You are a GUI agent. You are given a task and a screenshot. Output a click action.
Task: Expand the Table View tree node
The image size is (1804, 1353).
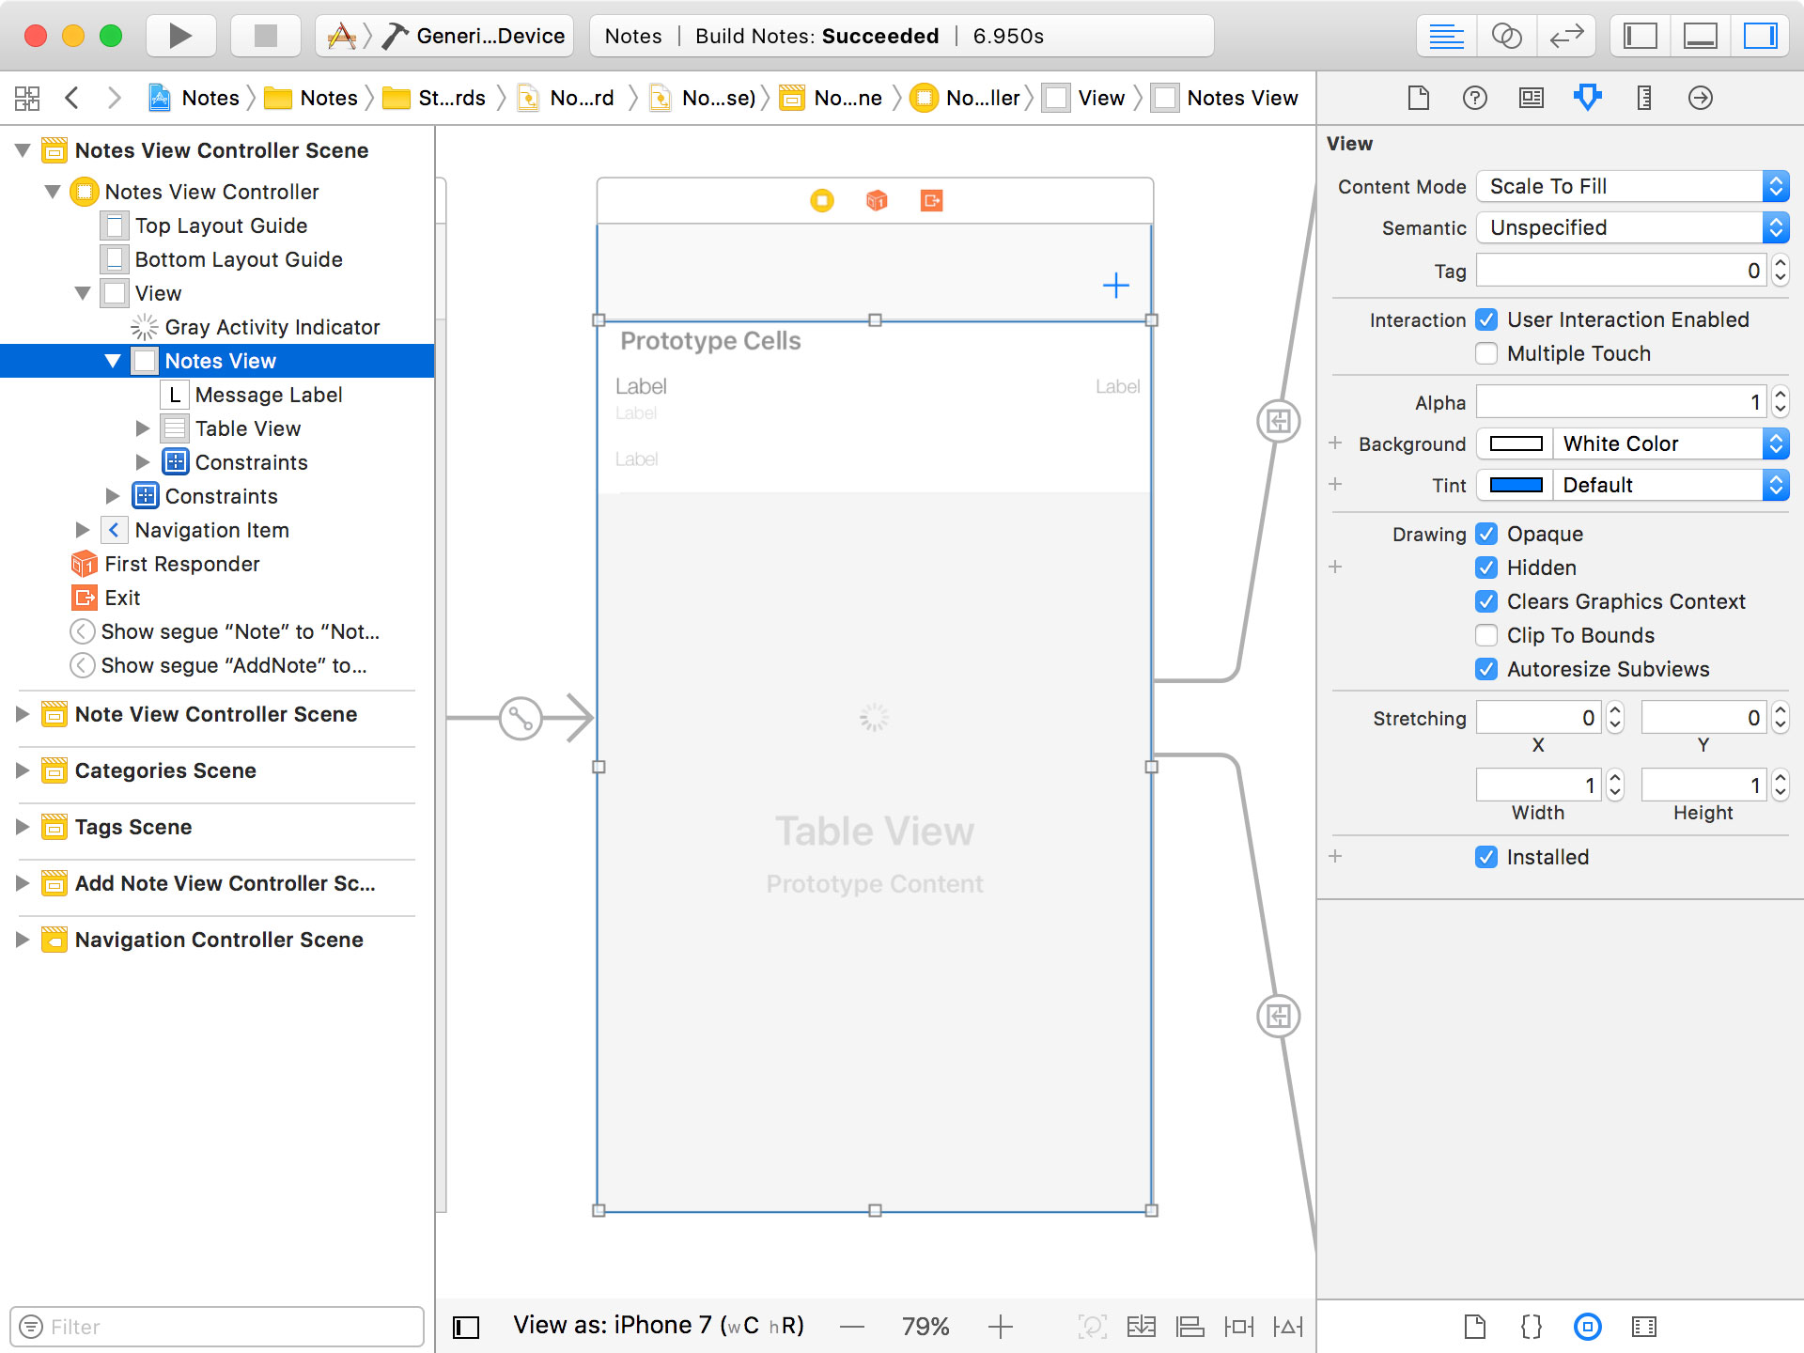pyautogui.click(x=143, y=428)
